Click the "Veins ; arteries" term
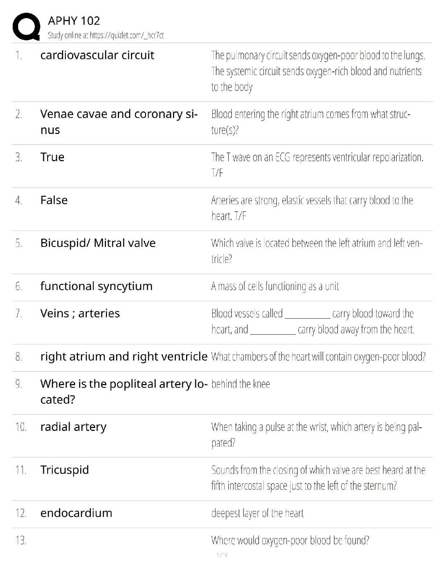 coord(80,313)
